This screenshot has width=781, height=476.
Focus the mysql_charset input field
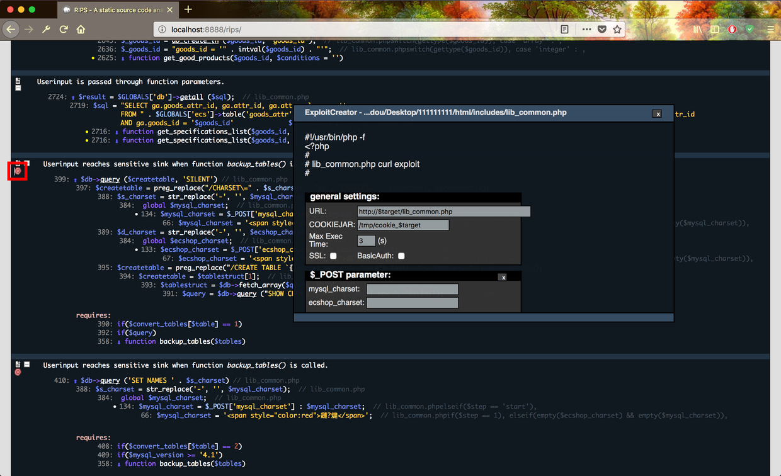click(413, 289)
